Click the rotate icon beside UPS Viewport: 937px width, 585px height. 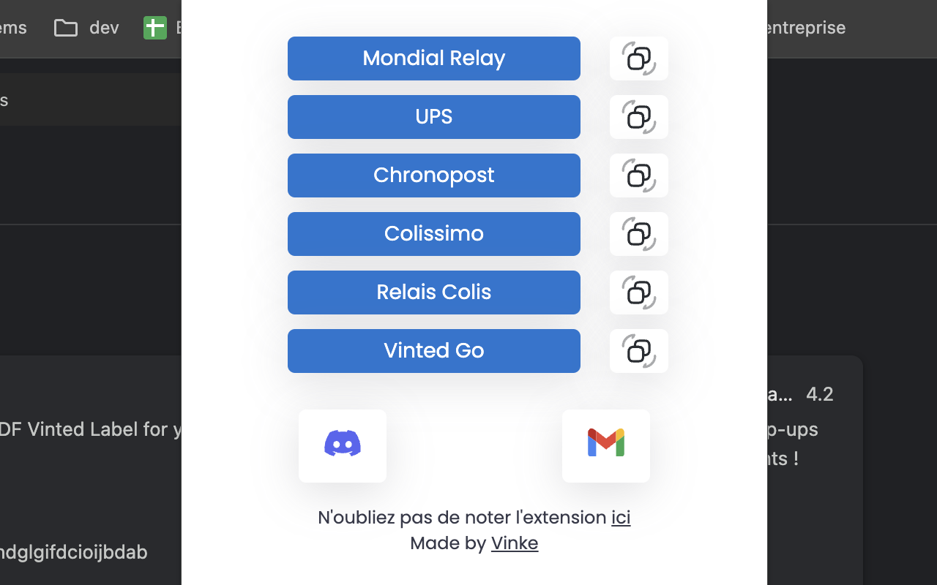639,117
